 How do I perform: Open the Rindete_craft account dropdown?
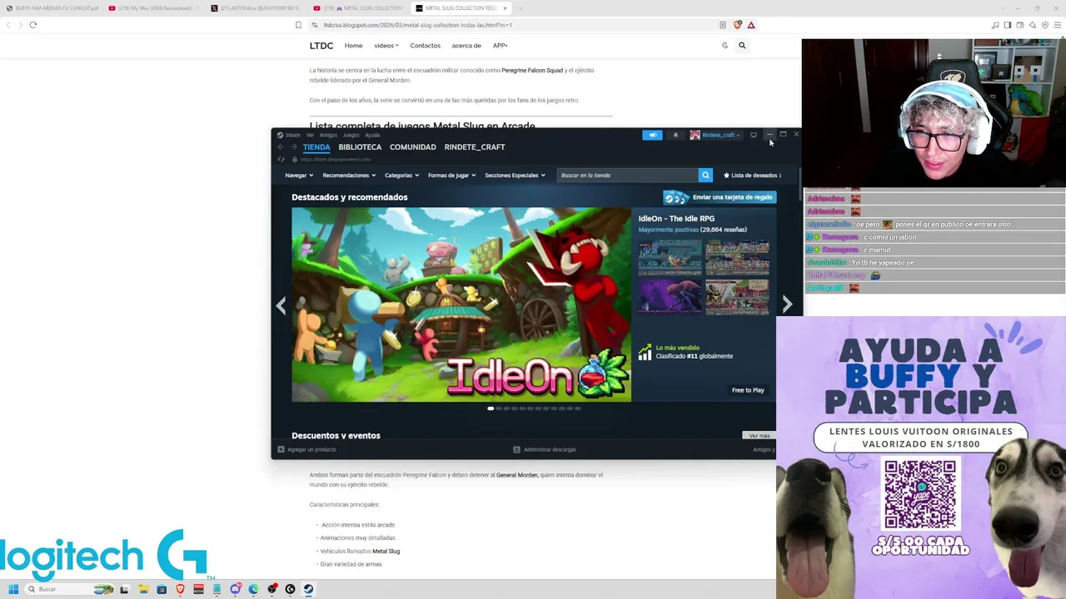pos(720,135)
